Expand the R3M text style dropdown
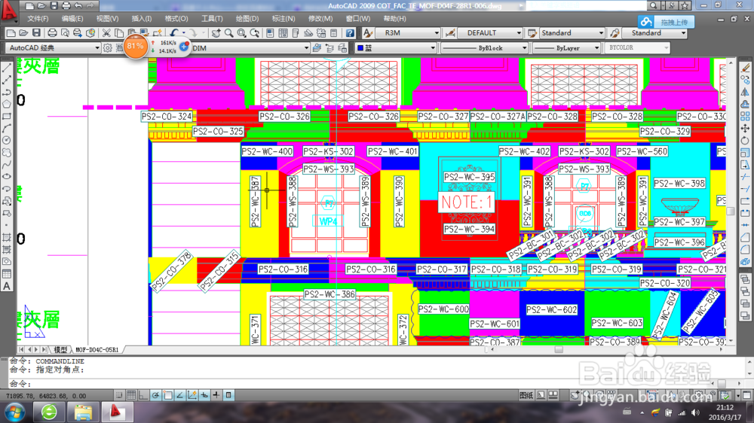 437,33
